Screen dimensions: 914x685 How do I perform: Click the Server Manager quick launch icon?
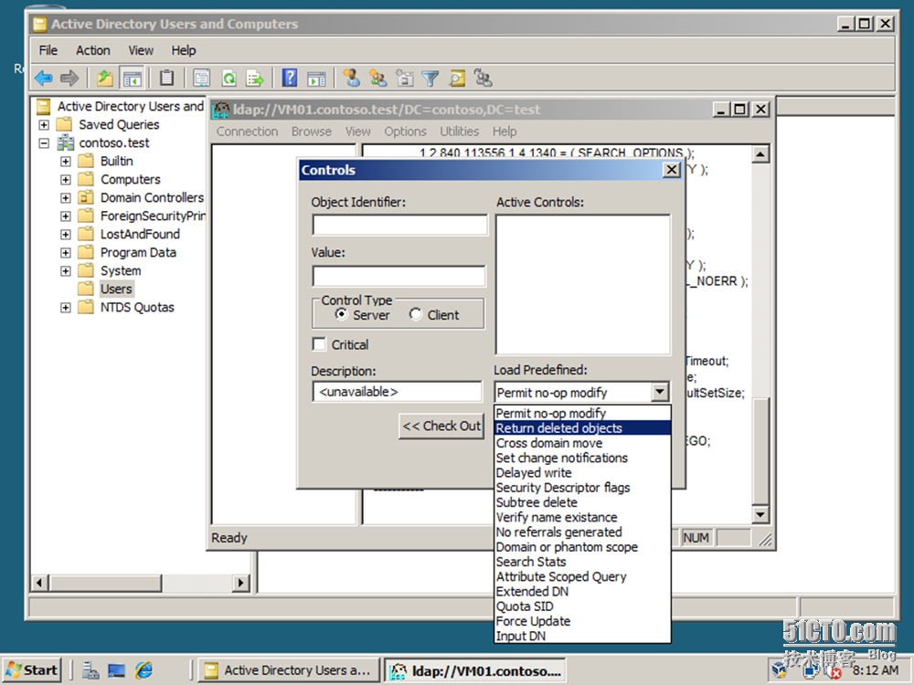click(90, 670)
